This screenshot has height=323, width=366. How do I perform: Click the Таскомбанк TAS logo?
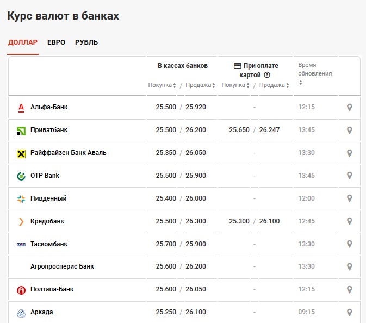(x=21, y=244)
